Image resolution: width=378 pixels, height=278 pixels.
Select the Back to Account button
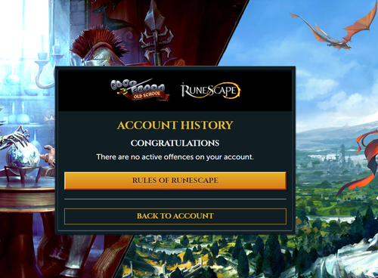pyautogui.click(x=175, y=216)
